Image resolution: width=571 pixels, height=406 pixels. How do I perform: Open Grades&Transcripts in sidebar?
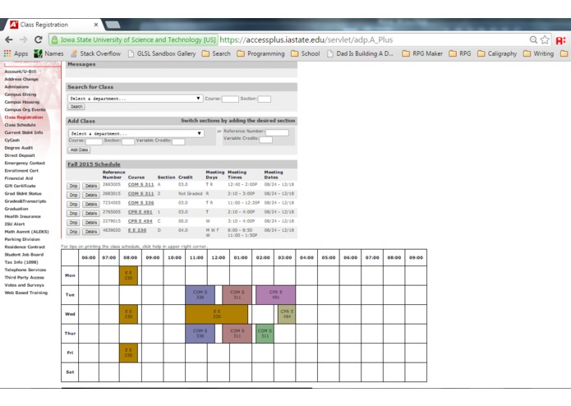point(25,201)
